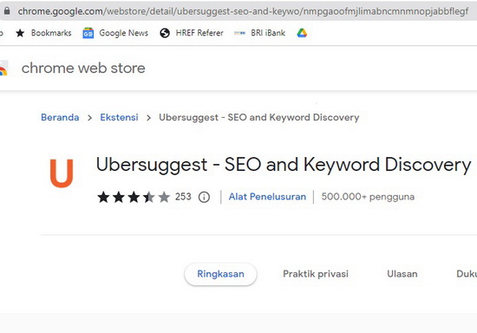Open the BRI iBank bookmark
The height and width of the screenshot is (333, 477).
260,33
